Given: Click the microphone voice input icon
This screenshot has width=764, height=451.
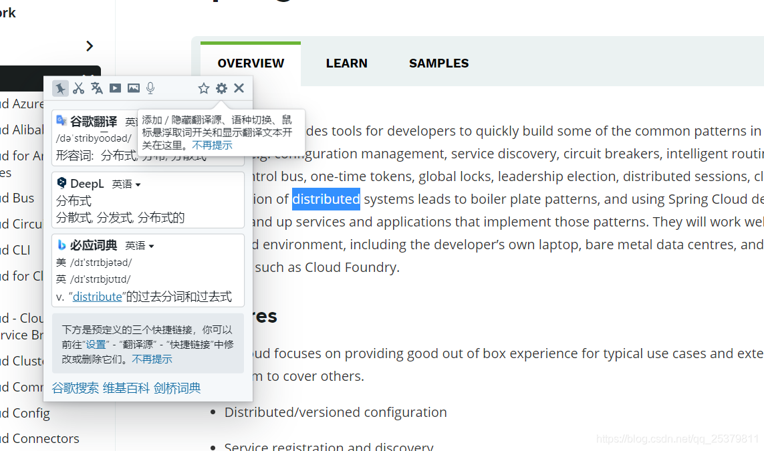Looking at the screenshot, I should (x=150, y=88).
